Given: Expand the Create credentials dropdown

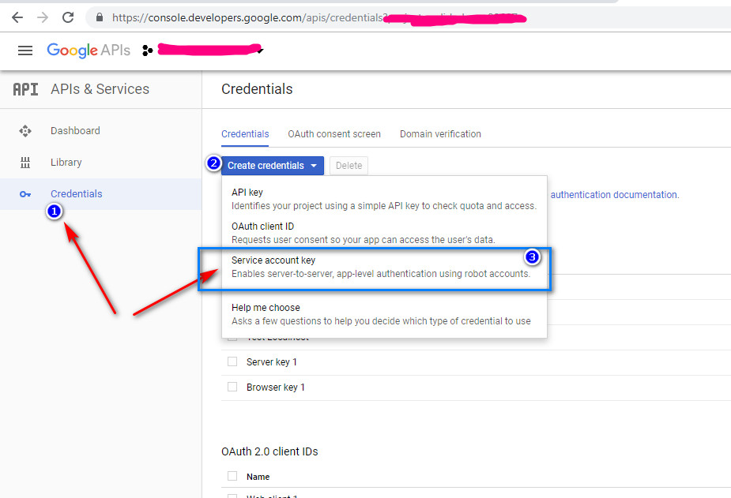Looking at the screenshot, I should [273, 166].
